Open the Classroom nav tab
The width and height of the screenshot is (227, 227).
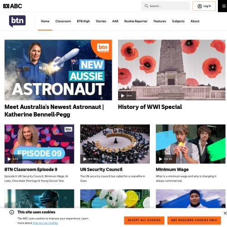click(63, 21)
